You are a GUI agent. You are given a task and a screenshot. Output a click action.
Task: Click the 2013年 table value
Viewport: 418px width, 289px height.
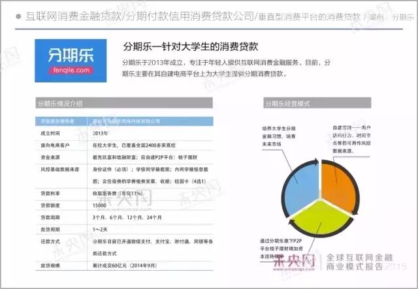pyautogui.click(x=100, y=133)
